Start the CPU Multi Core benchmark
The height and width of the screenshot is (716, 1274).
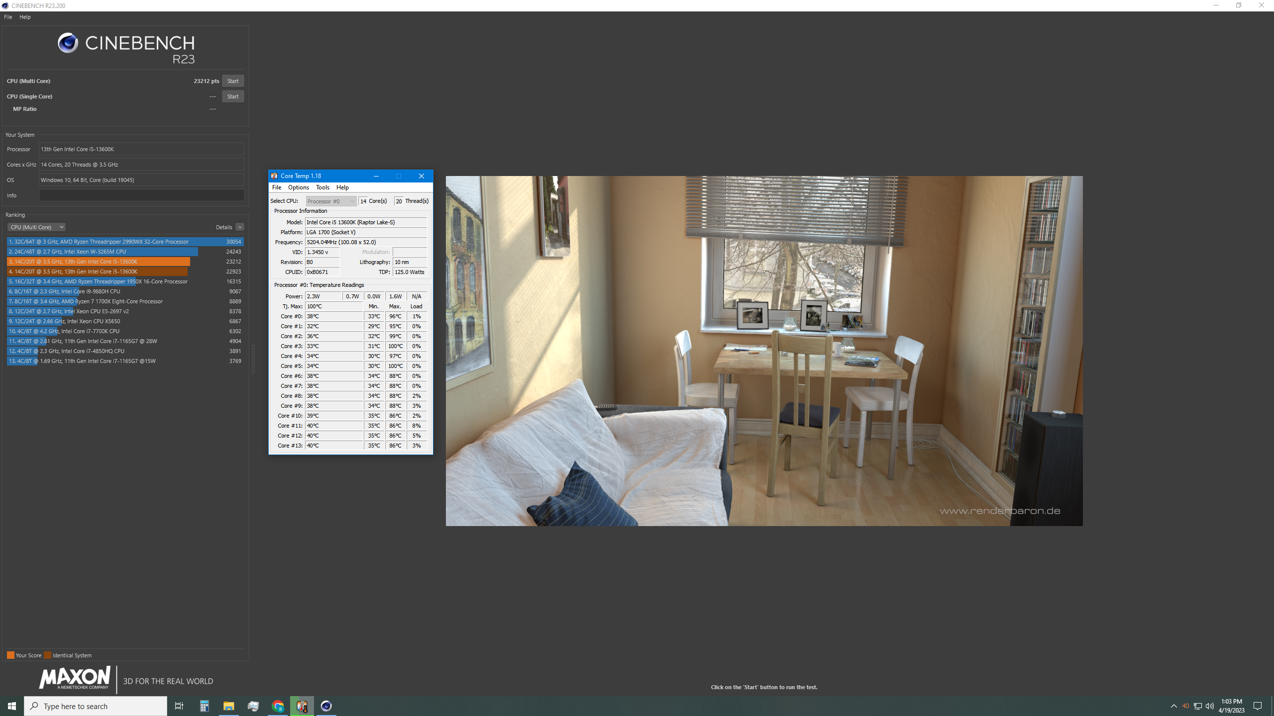[x=232, y=81]
